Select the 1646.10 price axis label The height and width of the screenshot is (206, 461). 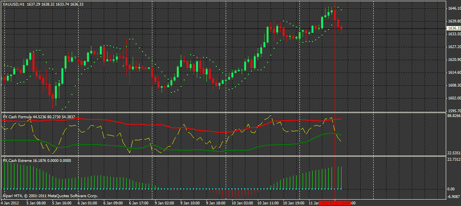(454, 8)
